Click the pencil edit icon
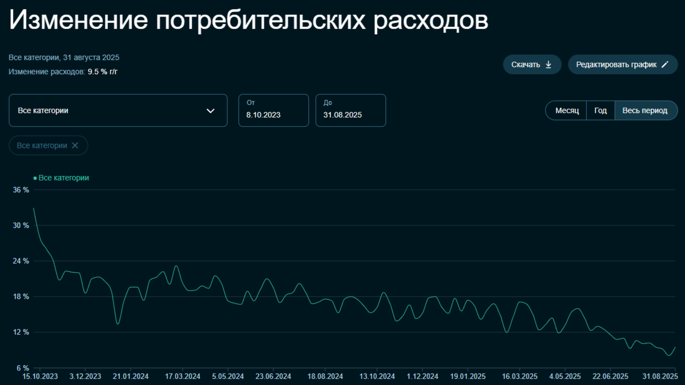The height and width of the screenshot is (385, 685). [x=664, y=64]
